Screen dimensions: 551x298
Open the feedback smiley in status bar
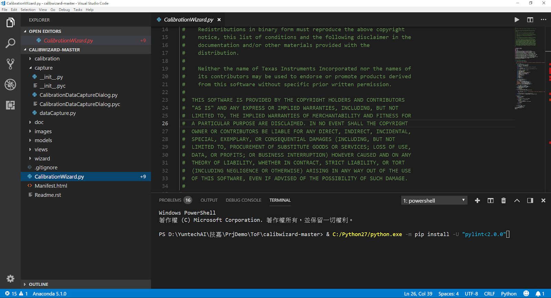[526, 293]
